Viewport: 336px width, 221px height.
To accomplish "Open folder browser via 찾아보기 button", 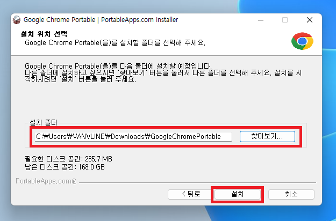I will point(267,136).
